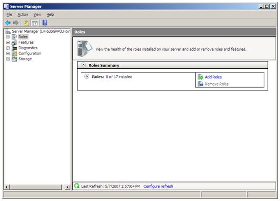This screenshot has width=280, height=201.
Task: Click the Storage tree node icon
Action: pyautogui.click(x=14, y=59)
